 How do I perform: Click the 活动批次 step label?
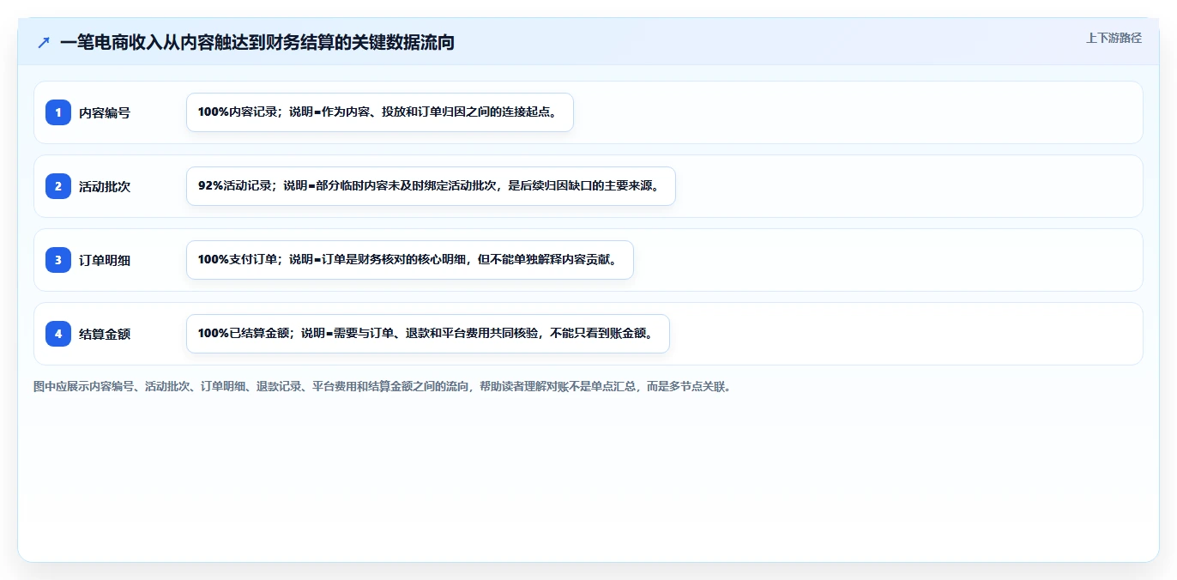pos(105,186)
